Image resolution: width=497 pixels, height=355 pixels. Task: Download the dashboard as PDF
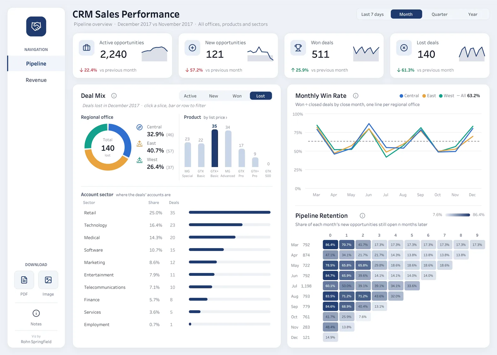[24, 280]
